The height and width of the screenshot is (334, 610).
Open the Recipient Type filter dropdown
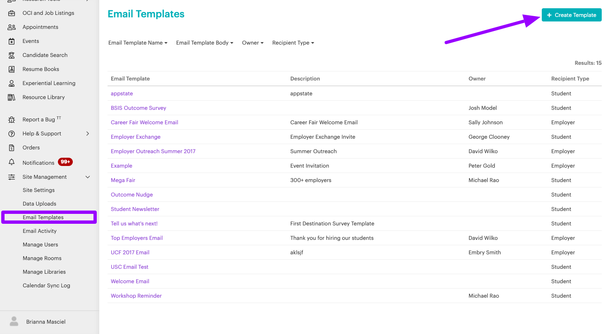coord(293,43)
